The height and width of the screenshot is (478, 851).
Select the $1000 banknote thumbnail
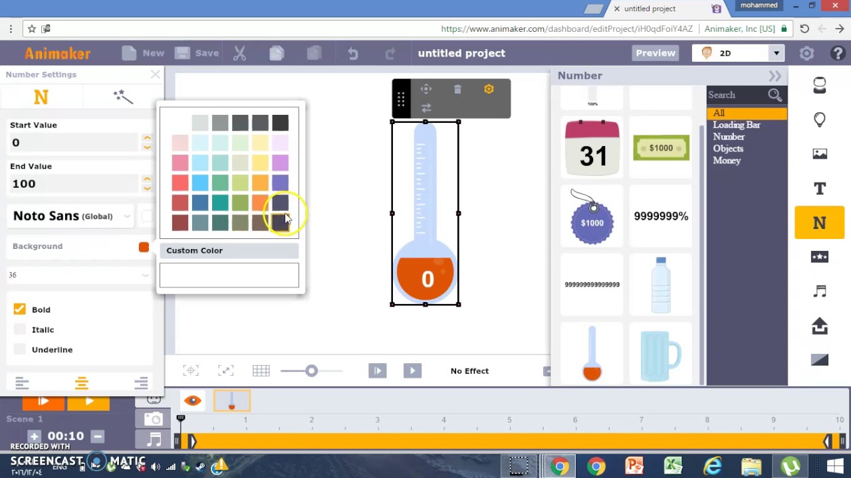click(661, 147)
